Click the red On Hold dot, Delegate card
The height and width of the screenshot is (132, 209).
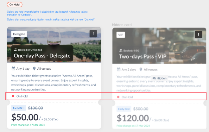pyautogui.click(x=13, y=96)
